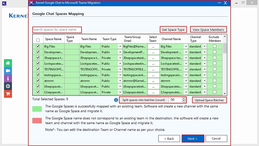Click Split spaces into batches button
The height and width of the screenshot is (146, 259).
tap(144, 100)
